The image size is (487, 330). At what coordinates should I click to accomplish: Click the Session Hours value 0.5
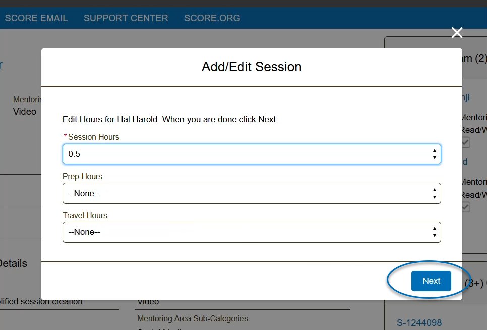coord(74,154)
